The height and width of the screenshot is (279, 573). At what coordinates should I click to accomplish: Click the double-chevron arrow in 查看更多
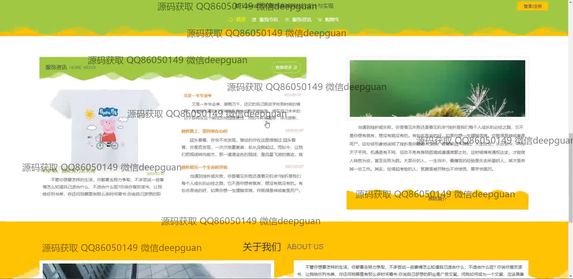(x=295, y=67)
